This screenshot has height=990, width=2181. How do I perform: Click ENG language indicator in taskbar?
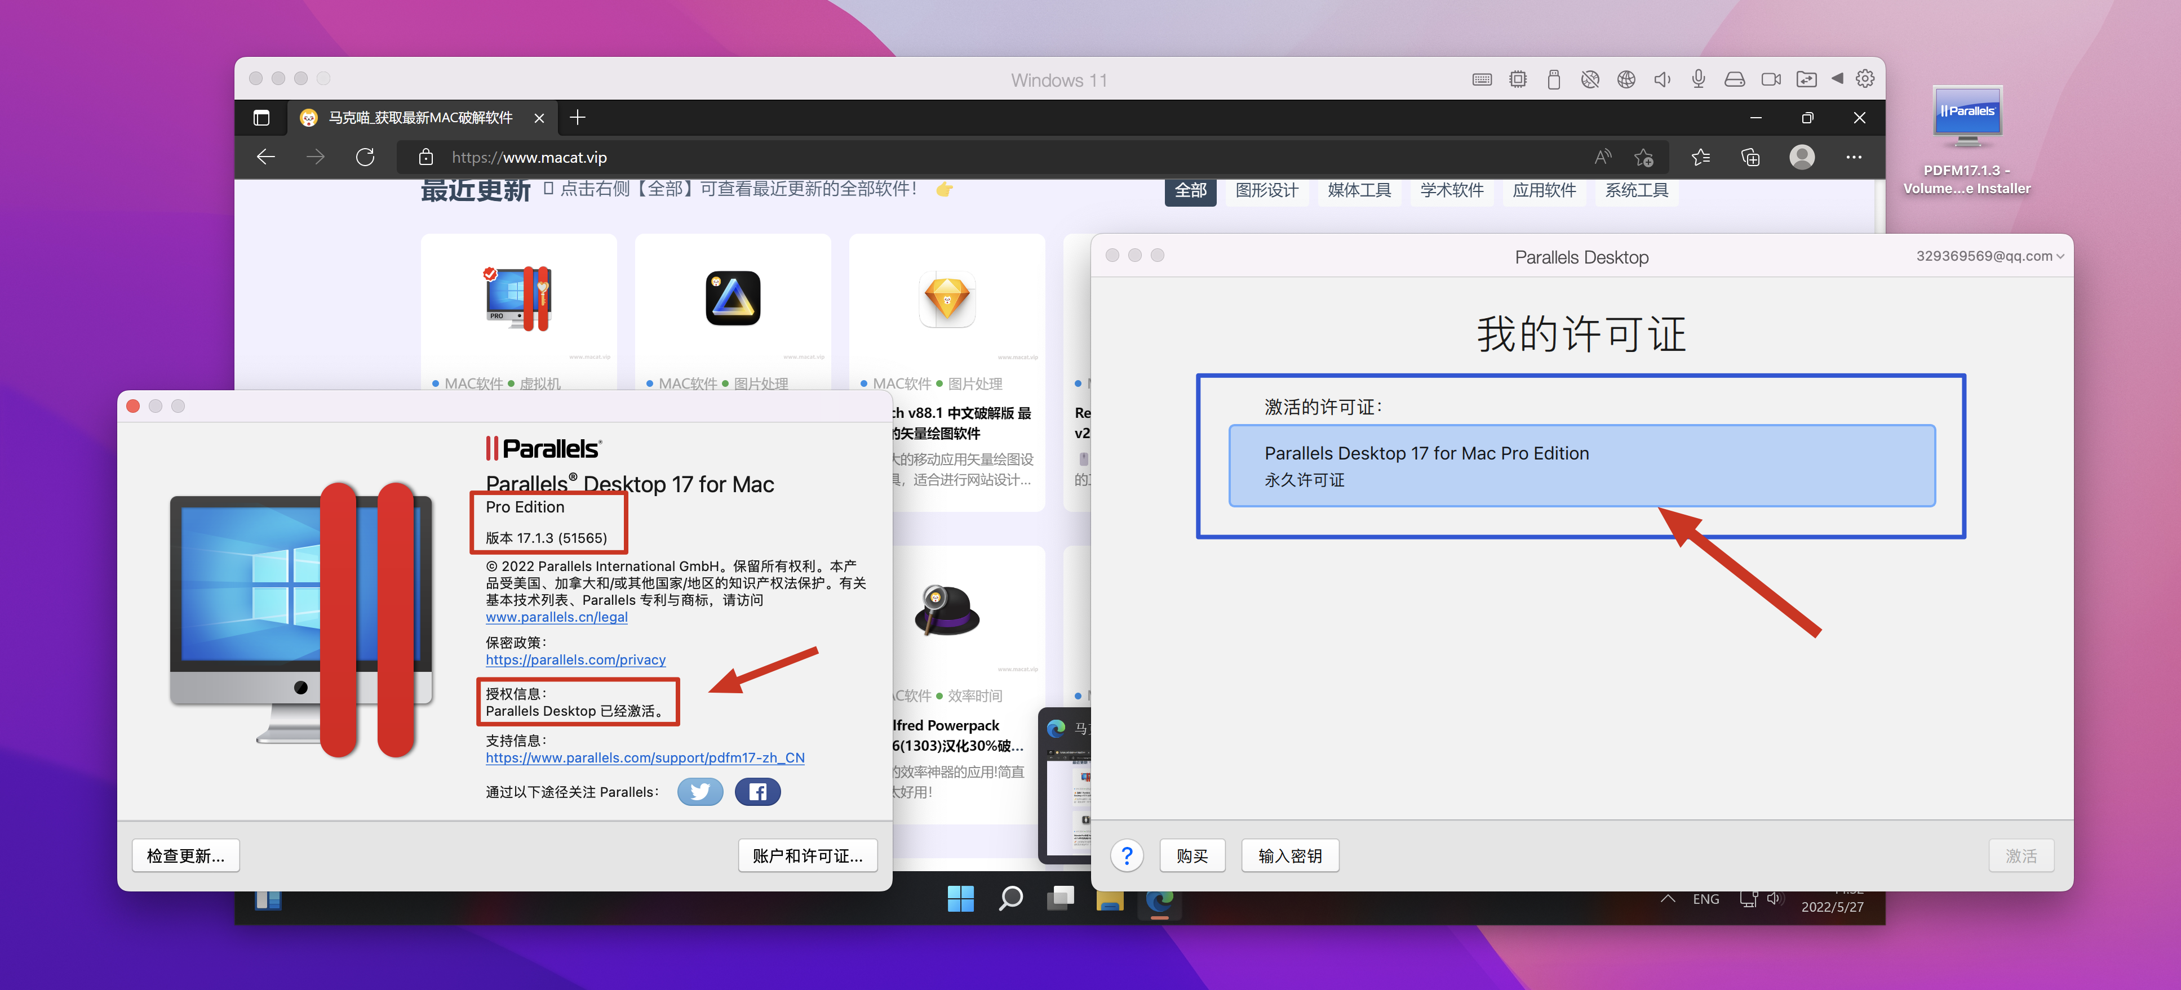click(1706, 899)
